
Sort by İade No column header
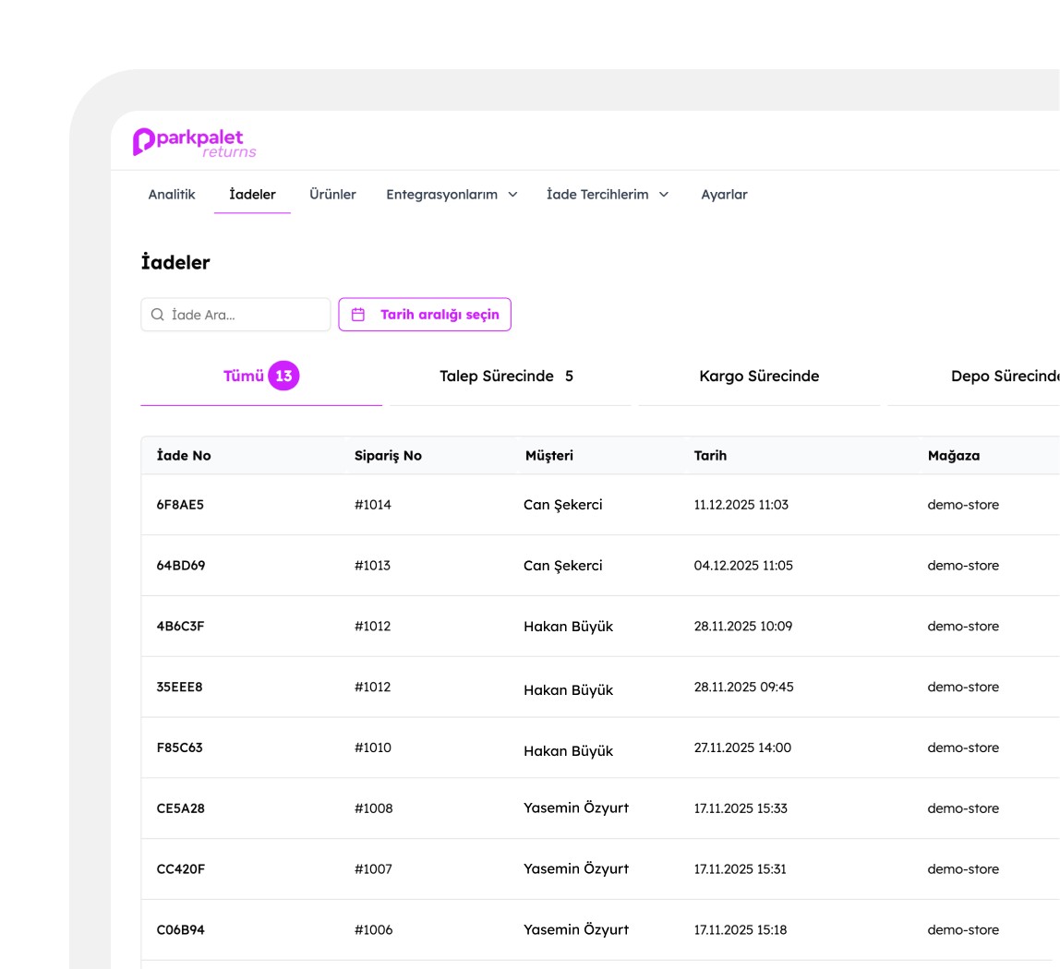(184, 456)
